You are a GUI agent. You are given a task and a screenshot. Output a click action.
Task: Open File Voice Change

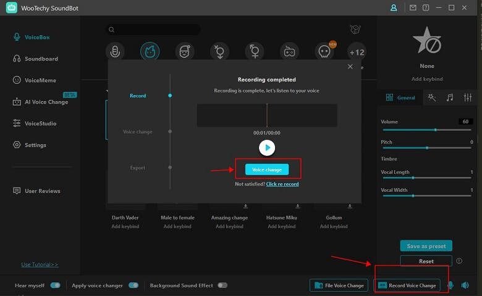pos(339,286)
